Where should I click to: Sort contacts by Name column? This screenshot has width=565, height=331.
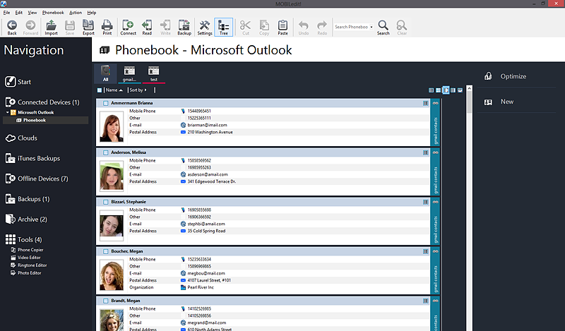click(114, 90)
